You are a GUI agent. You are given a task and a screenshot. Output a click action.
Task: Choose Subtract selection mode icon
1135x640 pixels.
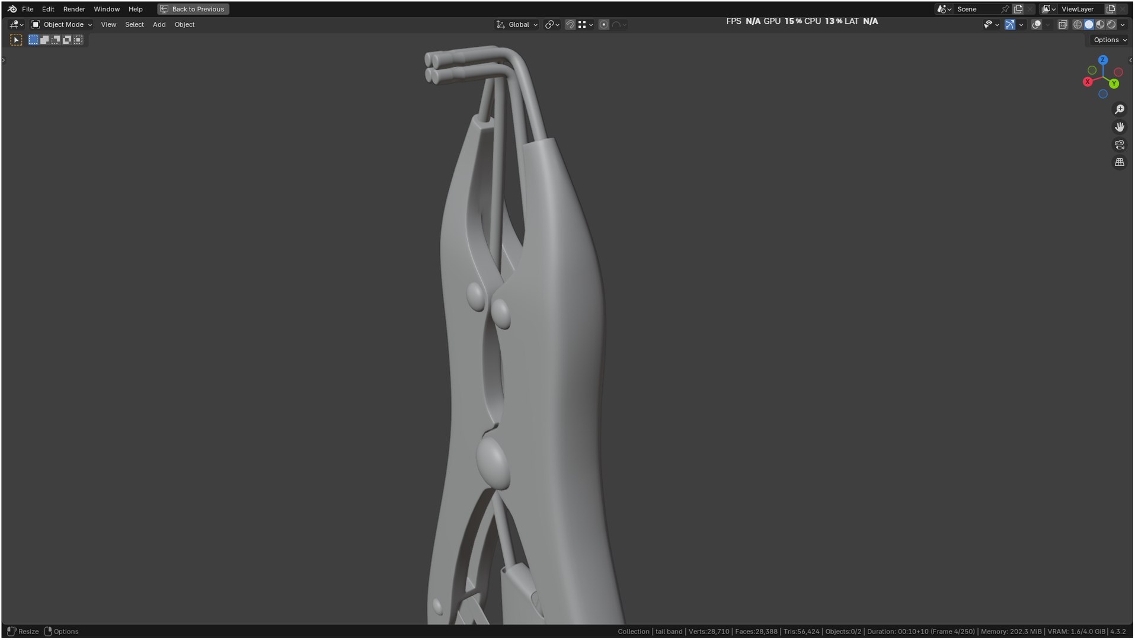pos(56,40)
